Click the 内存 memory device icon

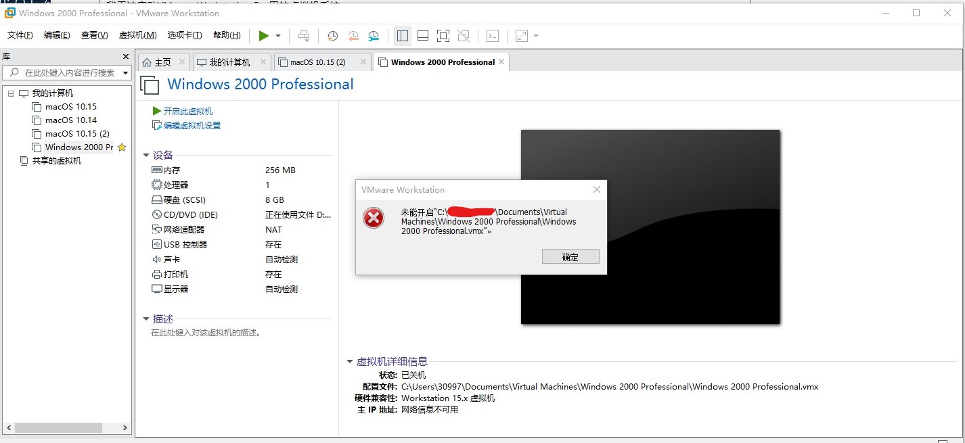click(x=157, y=170)
